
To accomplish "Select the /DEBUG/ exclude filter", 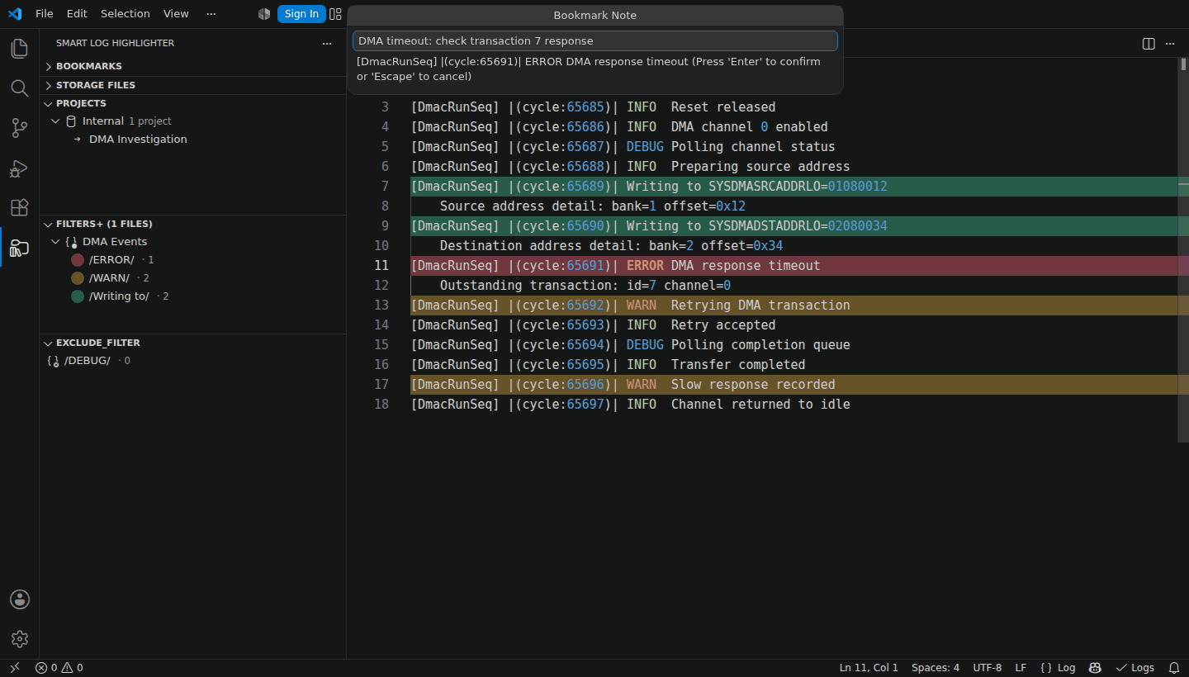I will tap(192, 361).
